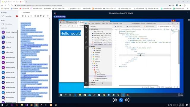Open the import/export icon in notes toolbar
The height and width of the screenshot is (107, 190).
coord(47,16)
